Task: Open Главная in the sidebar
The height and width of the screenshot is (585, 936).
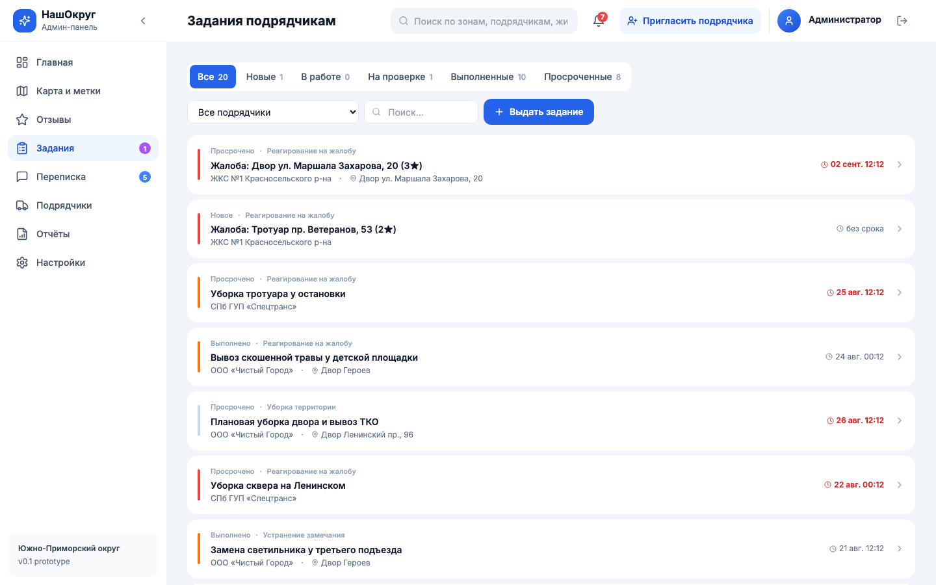Action: click(83, 62)
